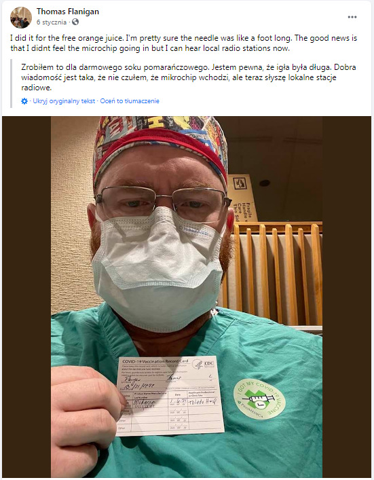374x480 pixels.
Task: Click the 'Fragile Handle with Care' sign
Action: tap(242, 198)
